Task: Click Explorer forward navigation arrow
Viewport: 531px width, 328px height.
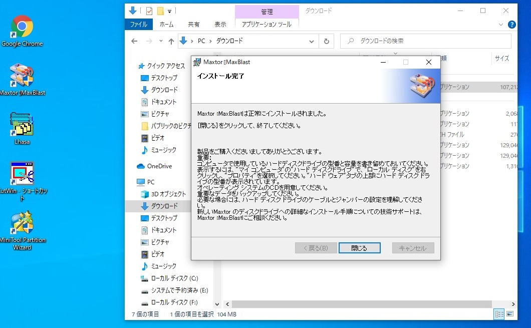Action: tap(149, 41)
